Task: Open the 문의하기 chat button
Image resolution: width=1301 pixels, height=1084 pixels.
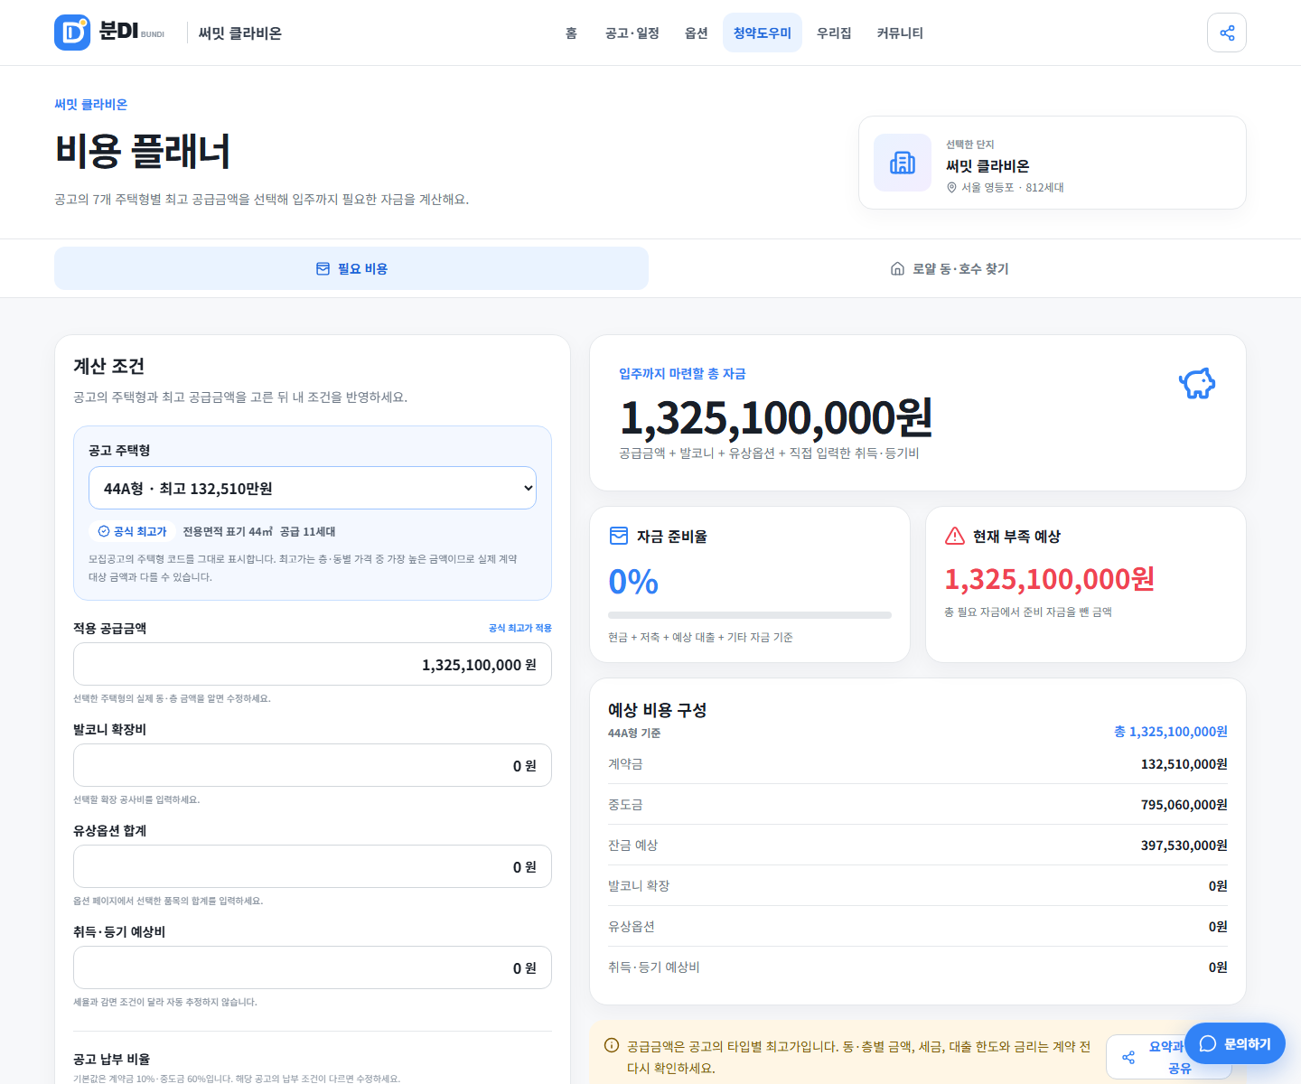Action: (x=1235, y=1043)
